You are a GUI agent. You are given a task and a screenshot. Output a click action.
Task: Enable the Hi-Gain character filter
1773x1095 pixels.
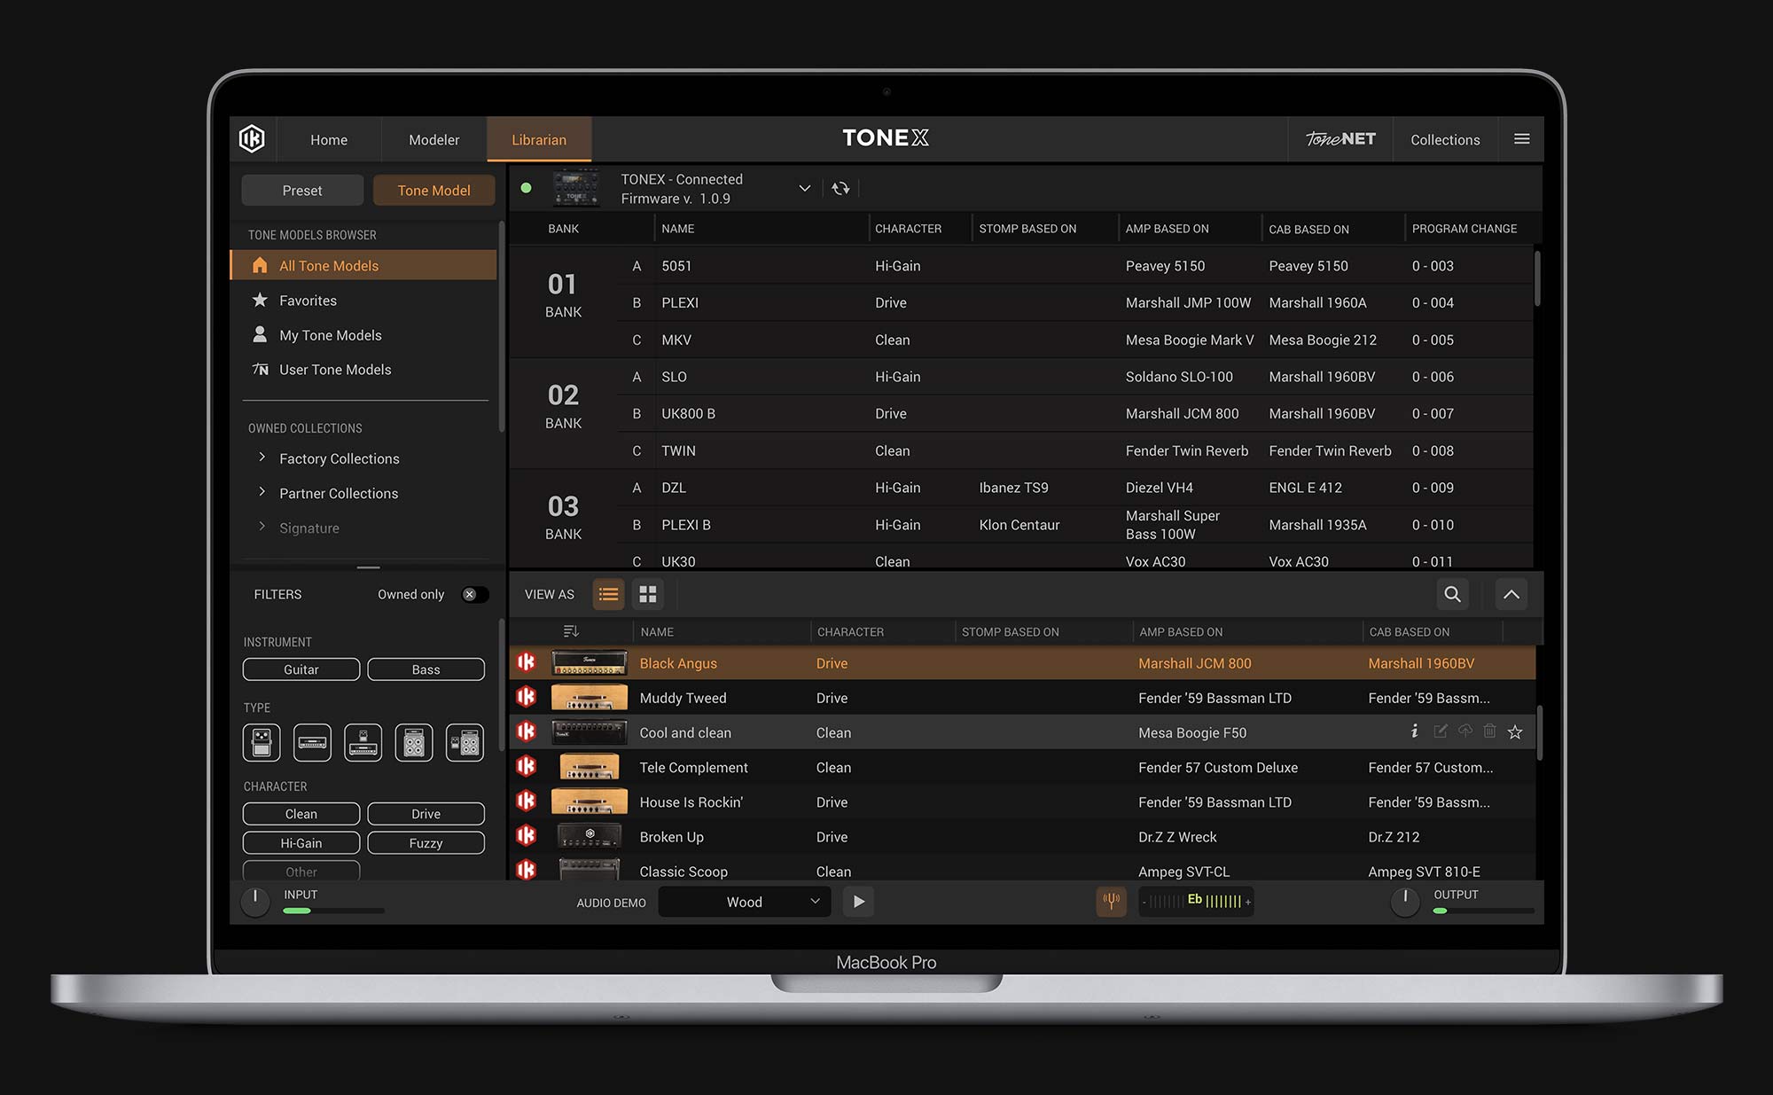pyautogui.click(x=301, y=843)
